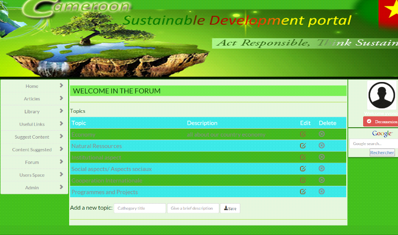Image resolution: width=398 pixels, height=235 pixels.
Task: Open Content Suggested in sidebar
Action: coord(32,150)
